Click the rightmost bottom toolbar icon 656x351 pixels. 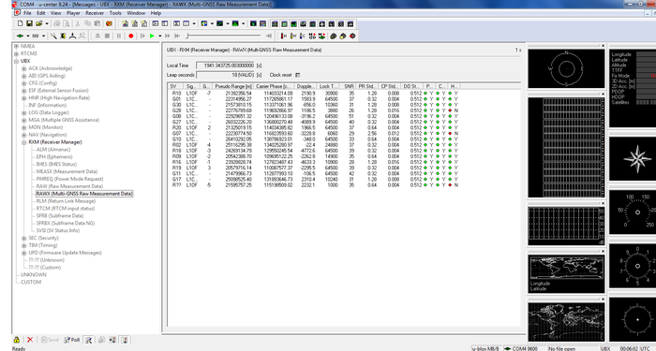(125, 340)
